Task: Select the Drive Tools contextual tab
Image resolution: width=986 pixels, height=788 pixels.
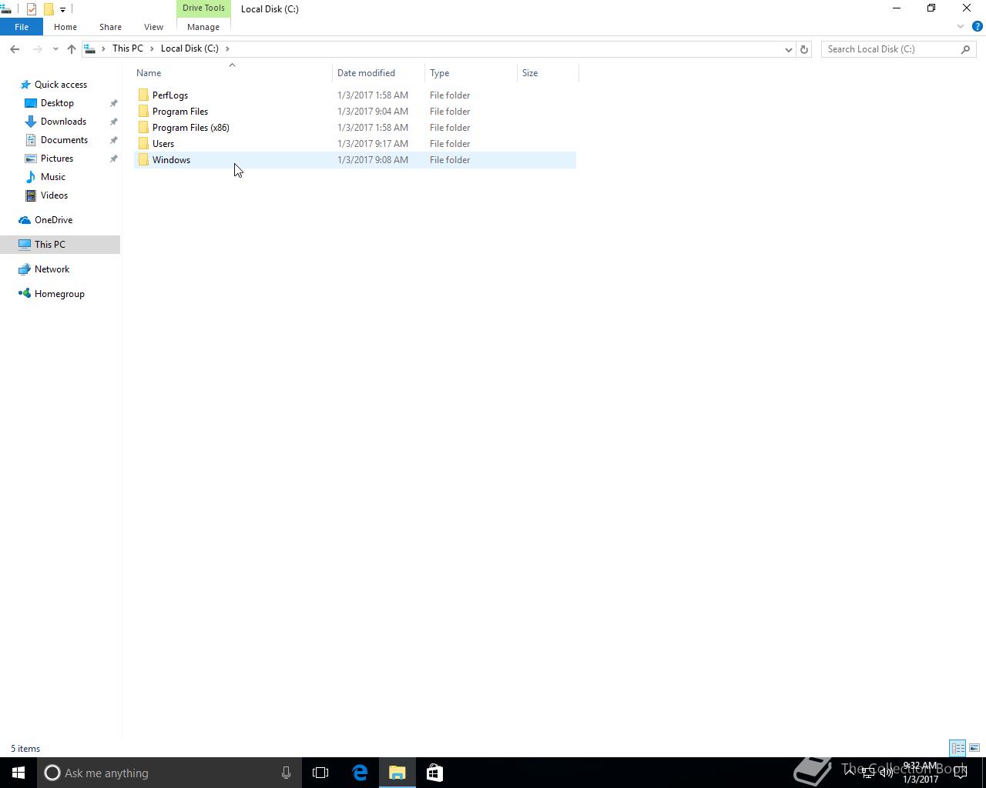Action: (203, 8)
